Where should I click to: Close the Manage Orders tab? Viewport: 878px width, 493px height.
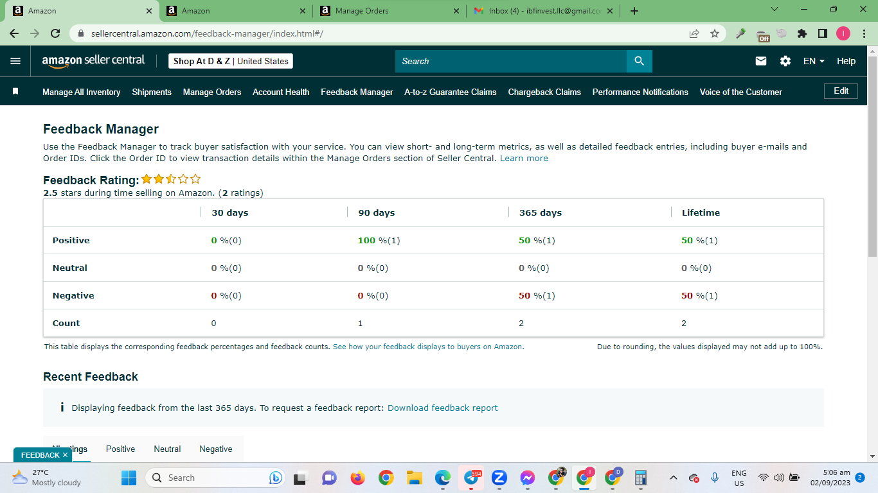point(456,11)
